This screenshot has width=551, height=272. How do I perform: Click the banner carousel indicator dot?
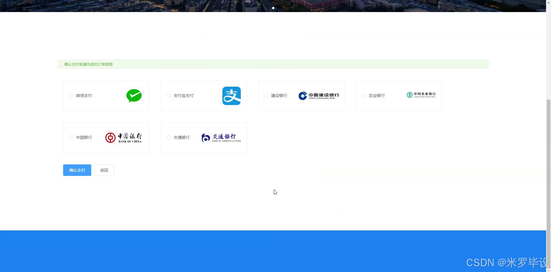(x=273, y=8)
